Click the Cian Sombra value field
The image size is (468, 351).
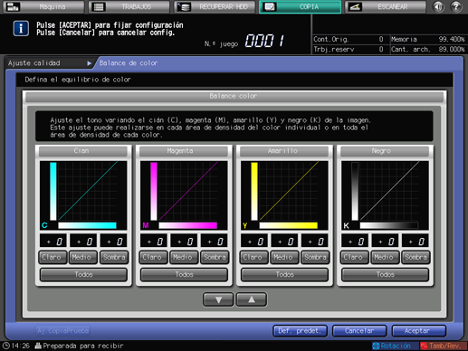[114, 241]
